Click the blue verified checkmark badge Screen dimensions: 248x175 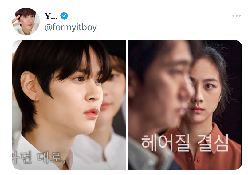pyautogui.click(x=64, y=16)
